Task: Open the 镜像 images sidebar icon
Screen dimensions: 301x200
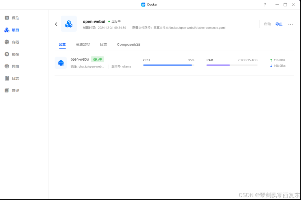Action: pos(7,54)
